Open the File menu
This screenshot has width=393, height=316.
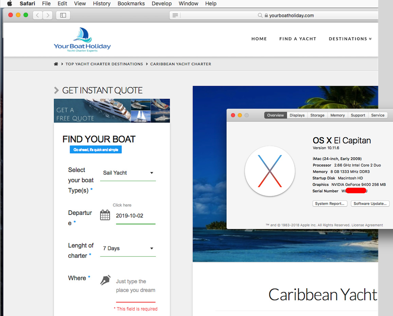46,3
